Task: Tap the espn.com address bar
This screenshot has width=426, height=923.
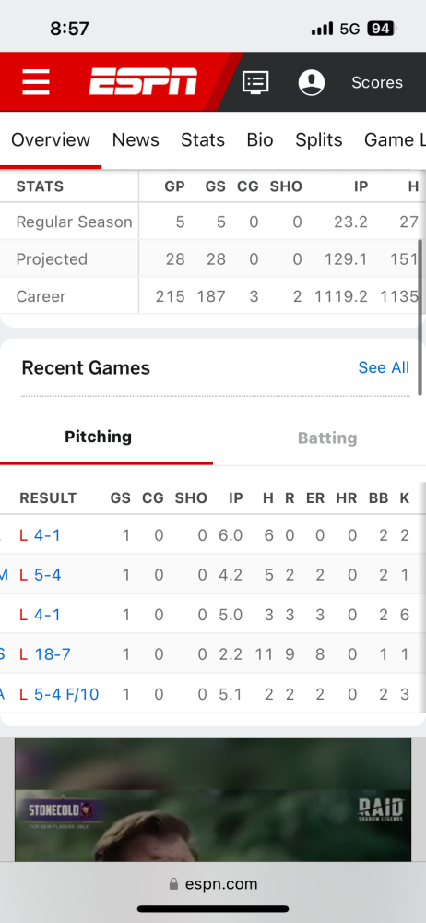Action: 213,883
